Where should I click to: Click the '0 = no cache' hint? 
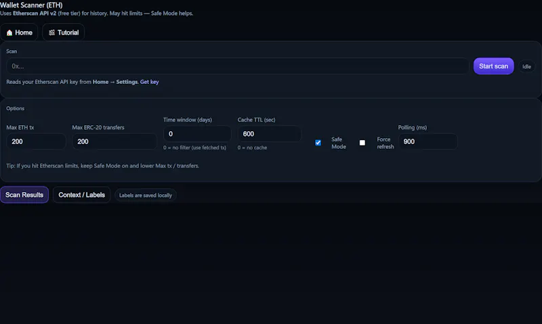(x=252, y=147)
